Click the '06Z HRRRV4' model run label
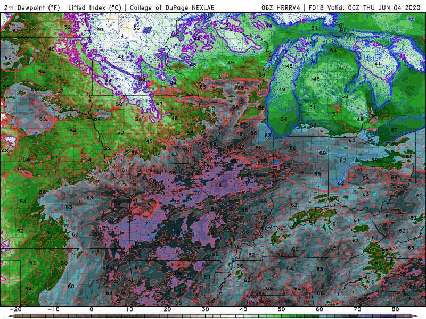 [x=281, y=7]
